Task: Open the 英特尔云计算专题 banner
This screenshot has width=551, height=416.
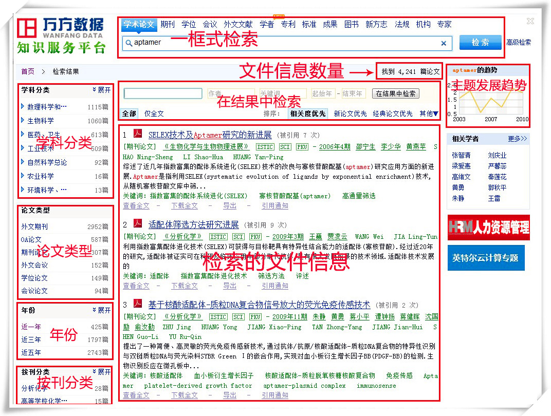Action: pos(486,258)
